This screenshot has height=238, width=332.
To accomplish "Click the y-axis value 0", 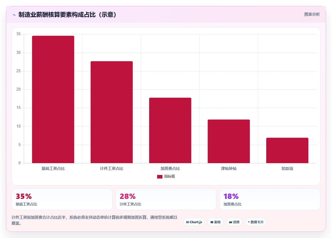I will coord(20,163).
